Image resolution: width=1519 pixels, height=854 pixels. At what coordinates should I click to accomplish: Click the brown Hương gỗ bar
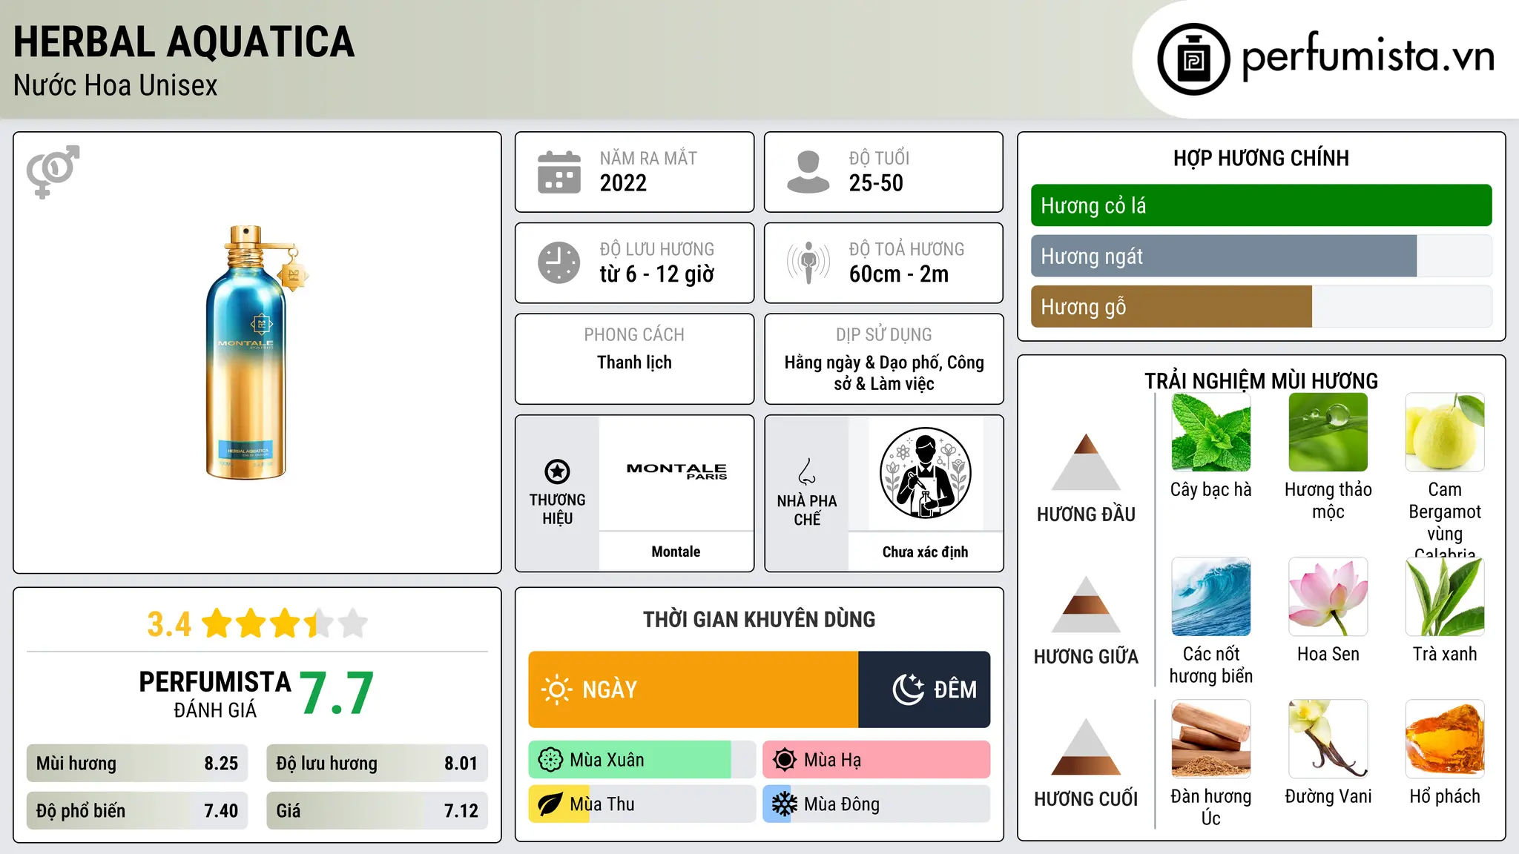(x=1171, y=306)
